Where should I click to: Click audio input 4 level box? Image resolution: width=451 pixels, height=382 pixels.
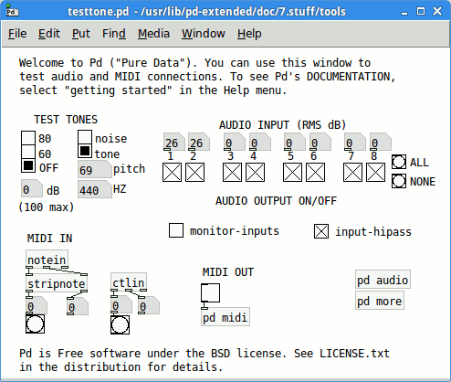(260, 142)
